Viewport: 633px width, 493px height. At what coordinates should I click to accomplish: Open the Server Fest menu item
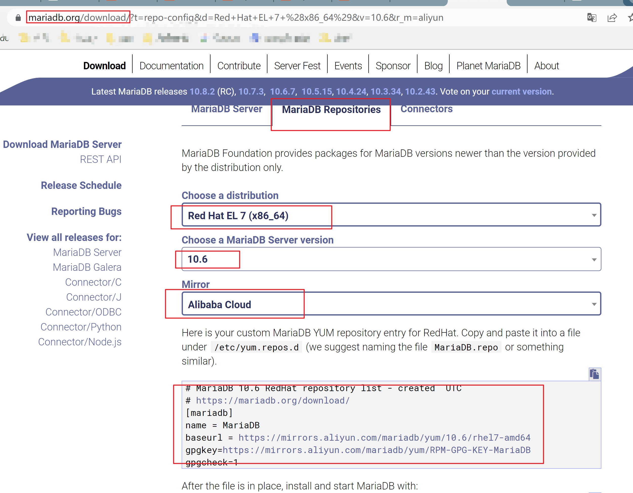point(297,66)
